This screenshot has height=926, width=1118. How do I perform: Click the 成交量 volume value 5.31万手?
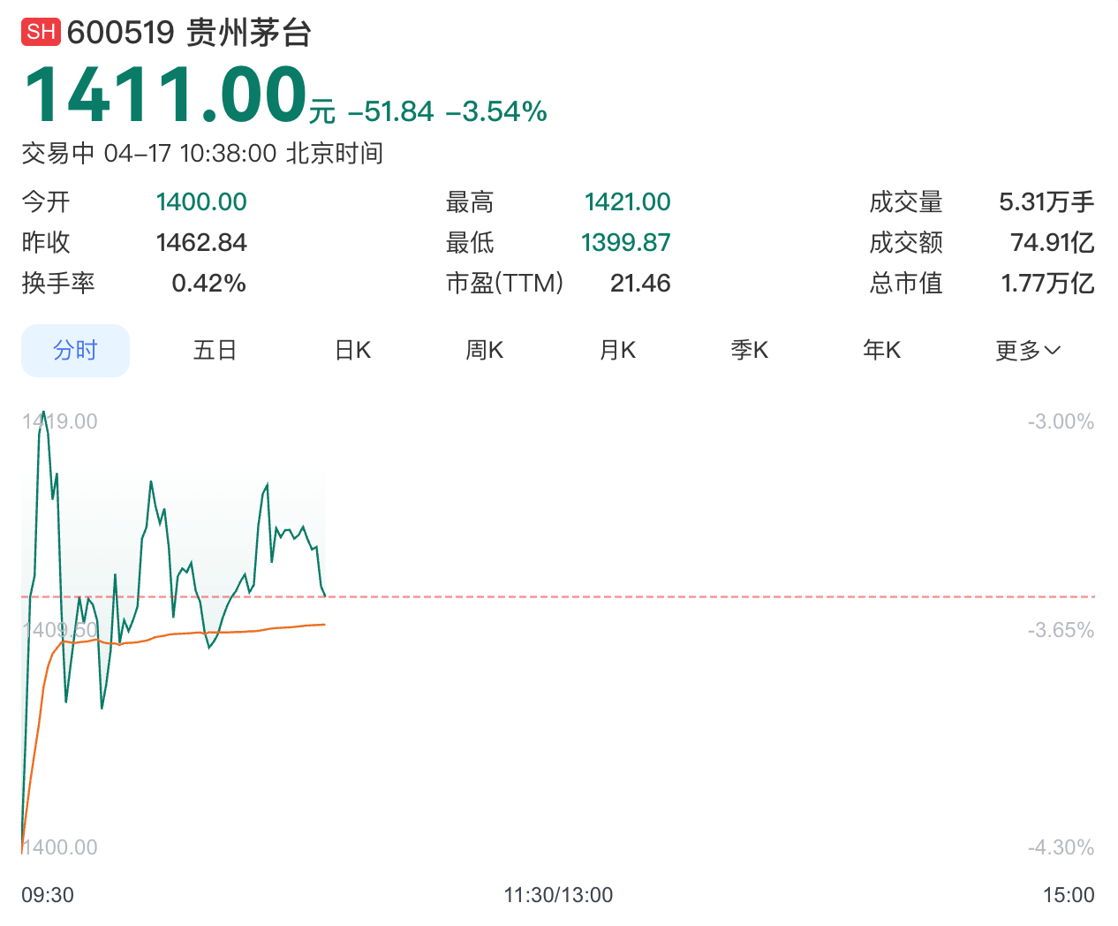pos(1046,202)
